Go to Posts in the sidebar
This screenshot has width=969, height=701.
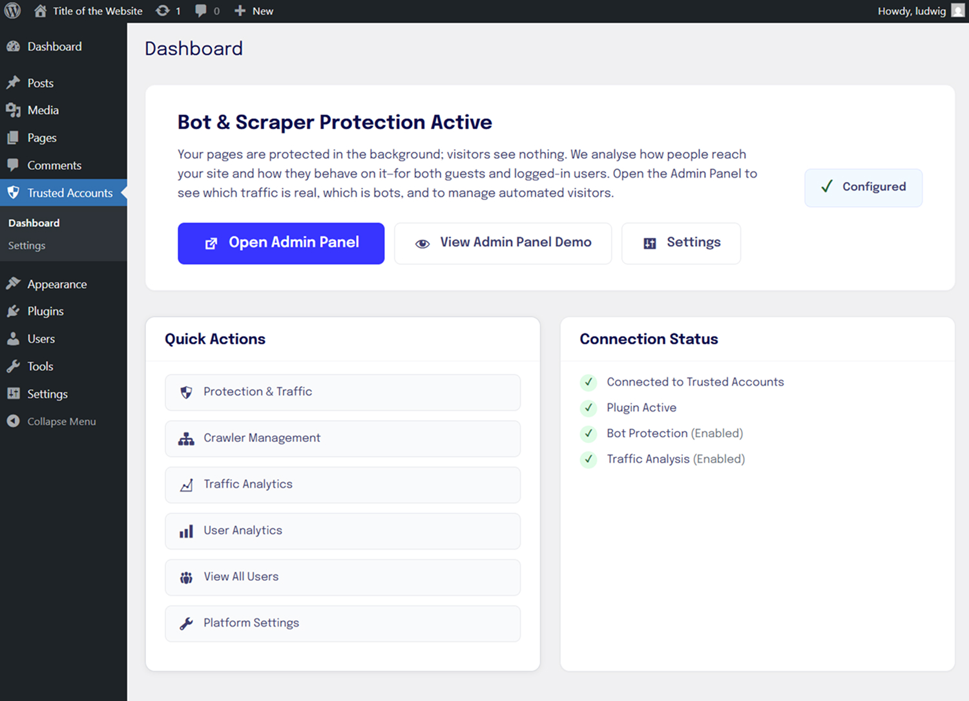[x=40, y=83]
